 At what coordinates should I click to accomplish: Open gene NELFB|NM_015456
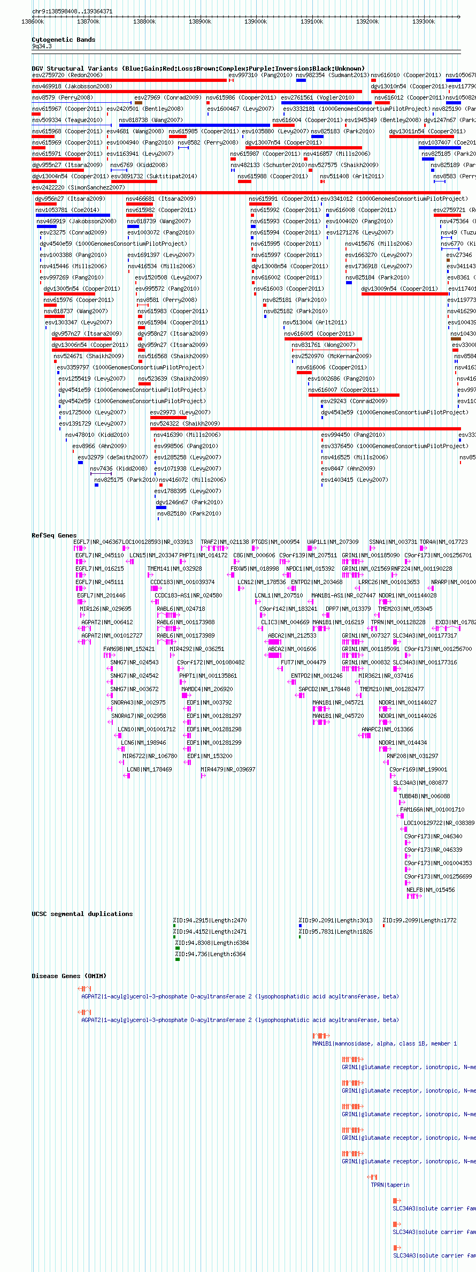414,896
